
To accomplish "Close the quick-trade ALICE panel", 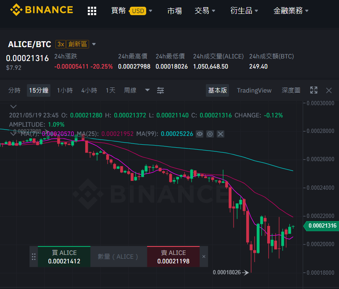I will coord(204,257).
